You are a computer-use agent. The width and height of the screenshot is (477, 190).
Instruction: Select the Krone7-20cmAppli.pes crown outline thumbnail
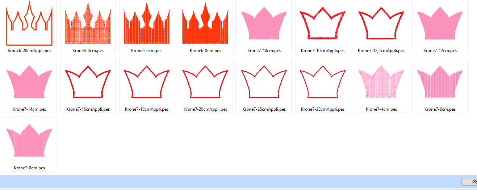click(x=205, y=82)
